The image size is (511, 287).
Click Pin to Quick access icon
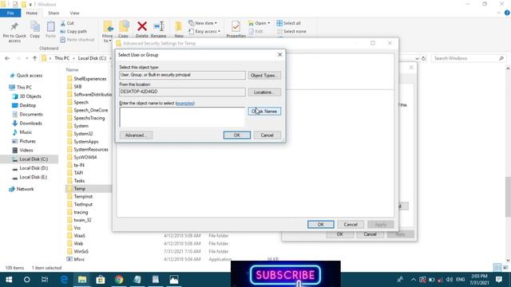point(14,26)
